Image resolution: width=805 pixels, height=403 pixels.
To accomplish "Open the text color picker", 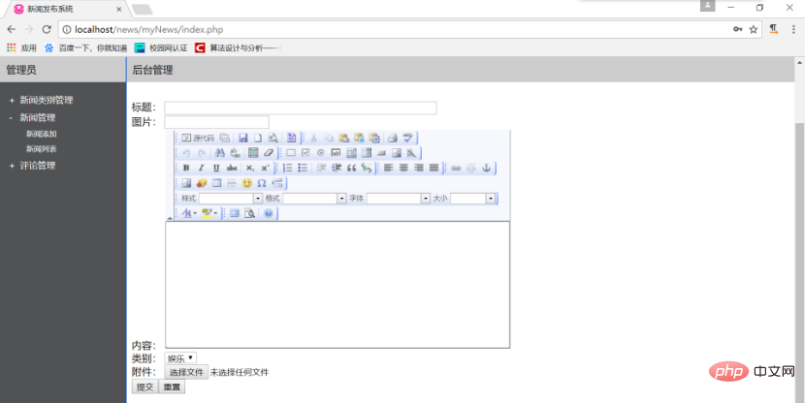I will click(188, 213).
